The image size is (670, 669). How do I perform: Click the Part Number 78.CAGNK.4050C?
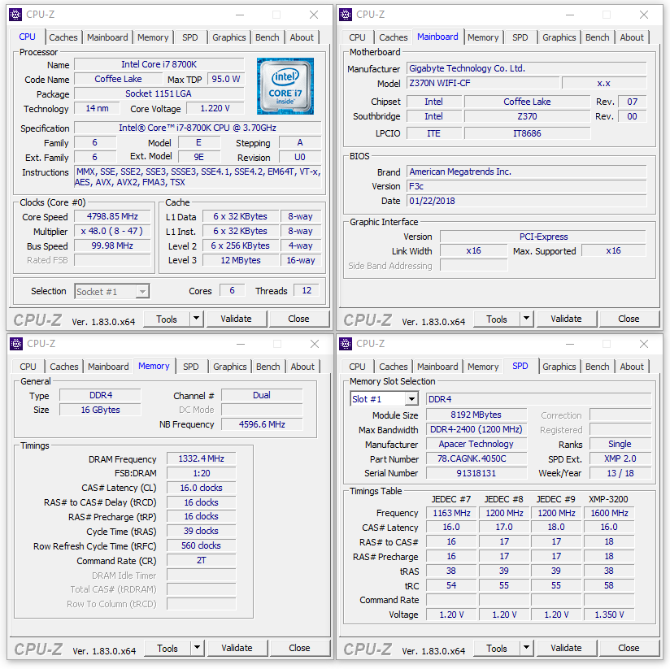coord(476,458)
